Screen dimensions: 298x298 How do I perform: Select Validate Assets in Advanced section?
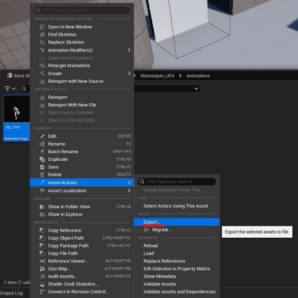[x=160, y=284]
